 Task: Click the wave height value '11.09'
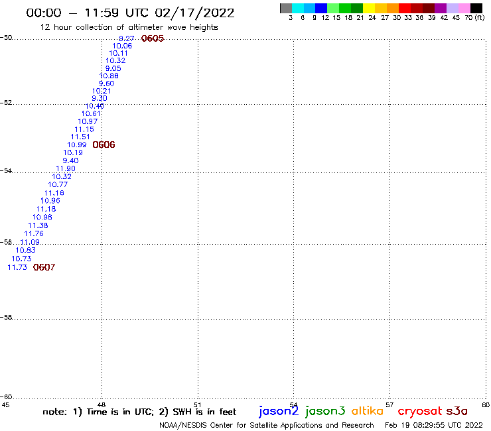30,242
